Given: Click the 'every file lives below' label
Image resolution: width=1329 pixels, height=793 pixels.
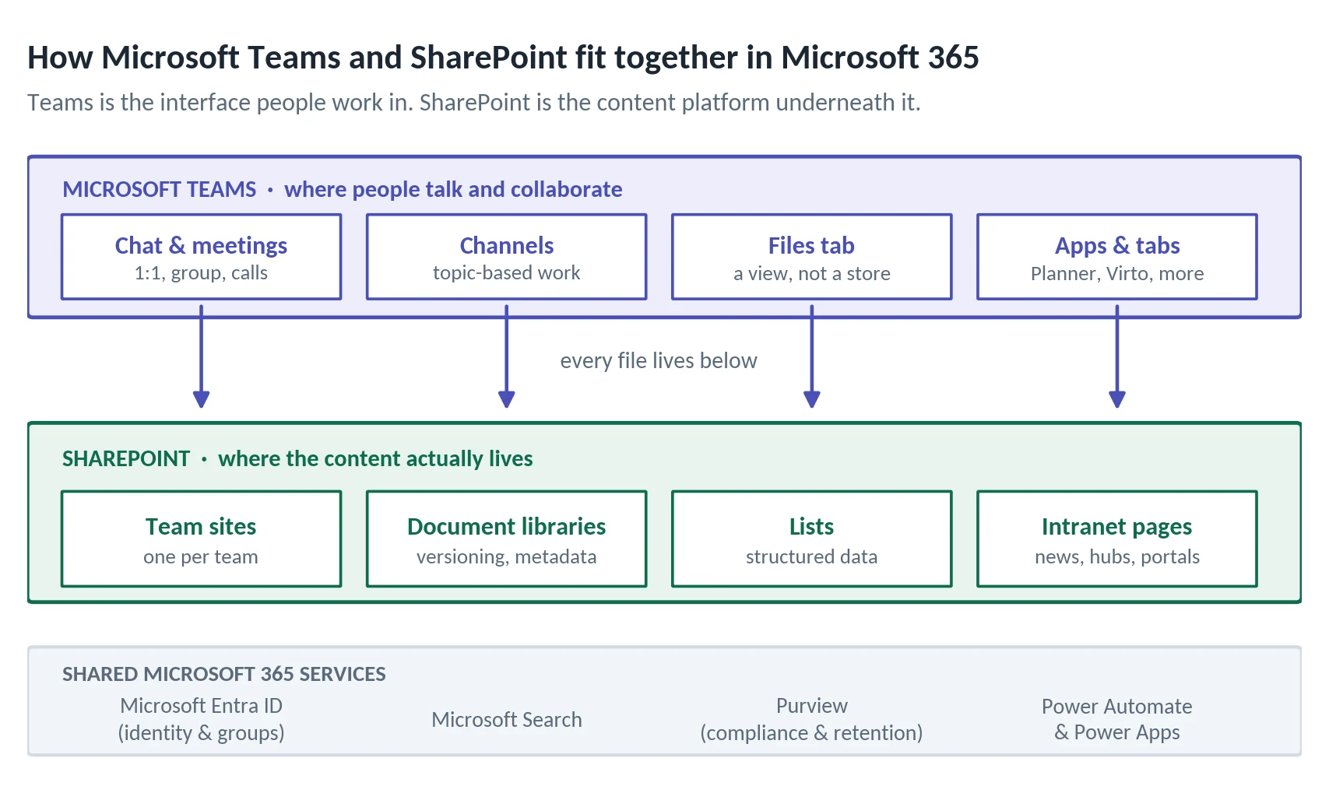Looking at the screenshot, I should pos(659,361).
